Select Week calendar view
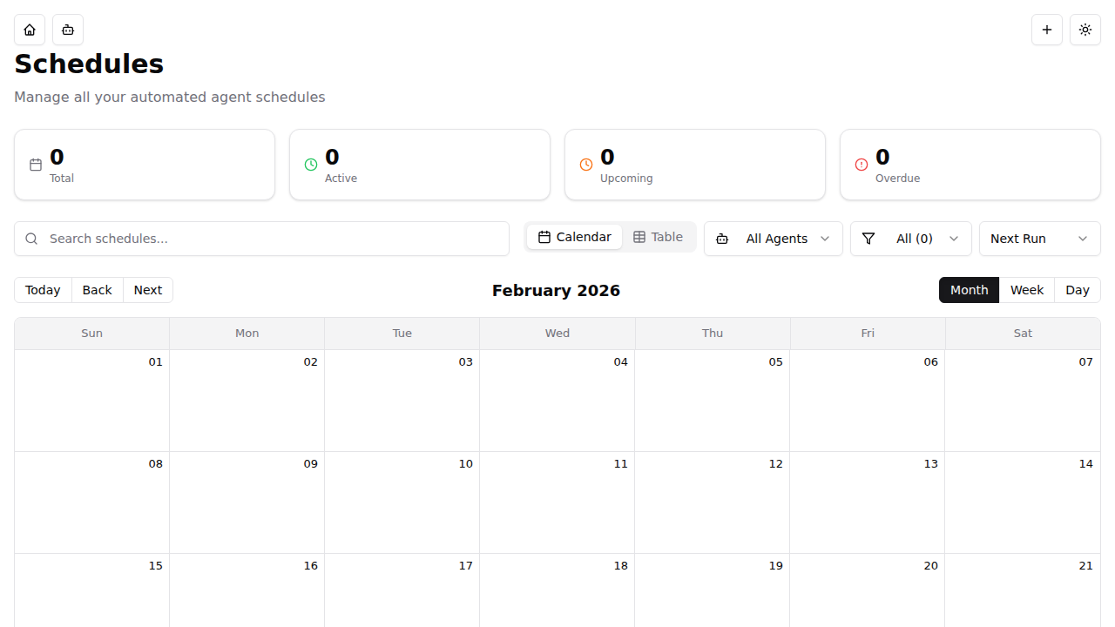Screen dimensions: 1115x627 click(x=1027, y=290)
